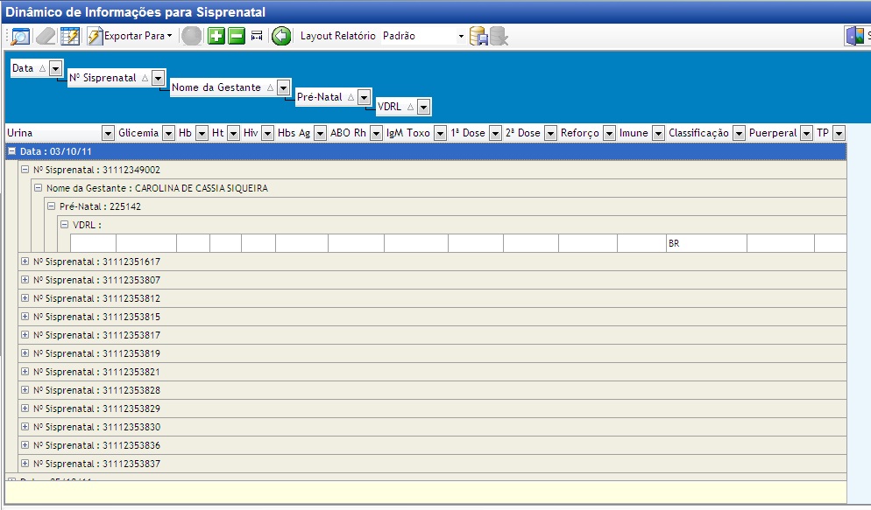
Task: Collapse Nº Sisprenatal : 31112349002 group
Action: pos(25,169)
